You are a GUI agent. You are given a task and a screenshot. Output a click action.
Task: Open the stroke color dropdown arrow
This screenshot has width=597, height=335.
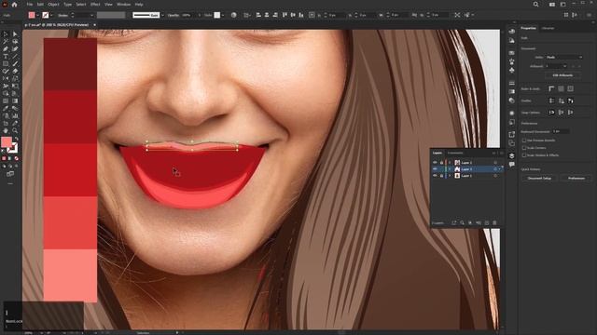[x=51, y=15]
